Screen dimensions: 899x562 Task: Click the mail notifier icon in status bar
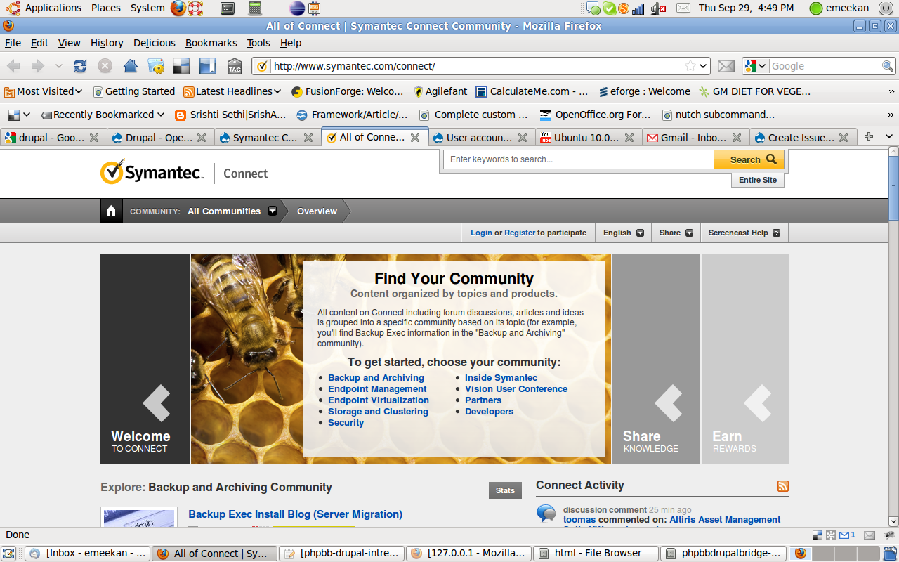847,535
